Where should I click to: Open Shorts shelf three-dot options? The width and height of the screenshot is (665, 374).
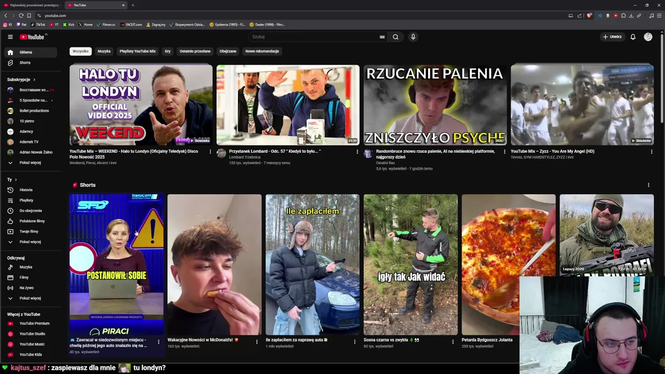(x=648, y=185)
